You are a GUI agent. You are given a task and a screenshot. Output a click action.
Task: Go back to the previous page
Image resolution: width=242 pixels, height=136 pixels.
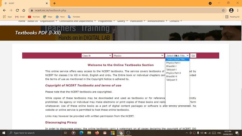point(4,10)
